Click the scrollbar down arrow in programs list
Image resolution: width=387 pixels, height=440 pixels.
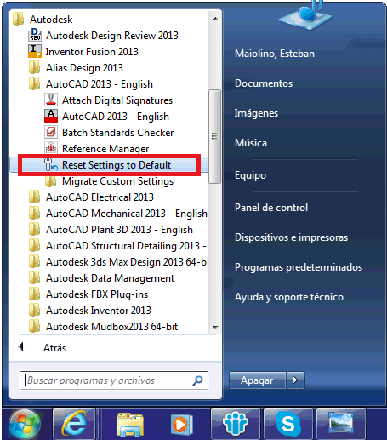coord(215,328)
